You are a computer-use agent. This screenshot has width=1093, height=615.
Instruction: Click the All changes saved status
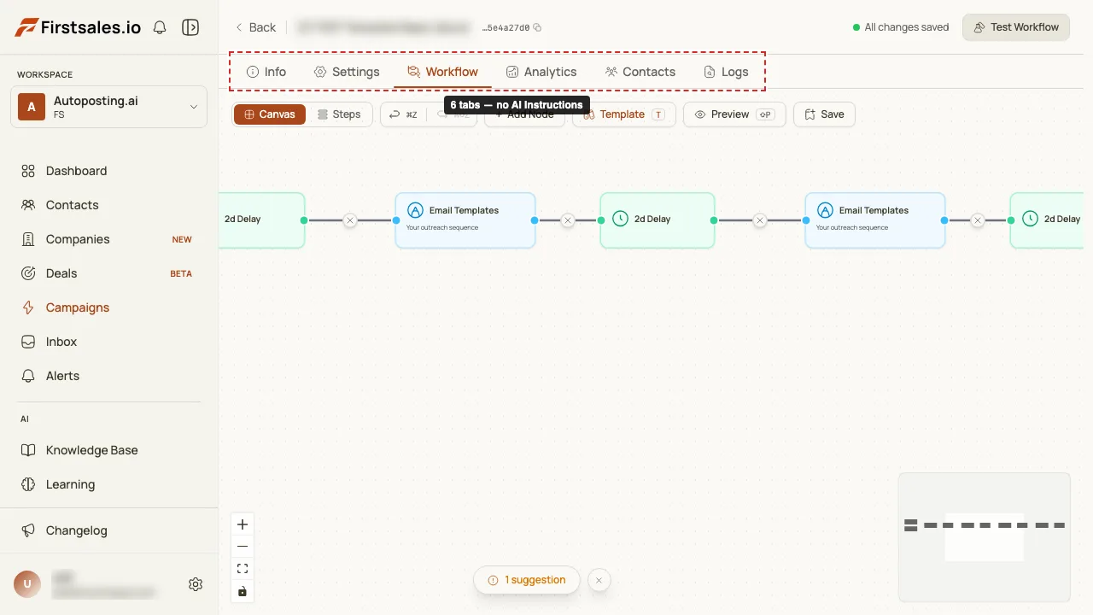[901, 27]
